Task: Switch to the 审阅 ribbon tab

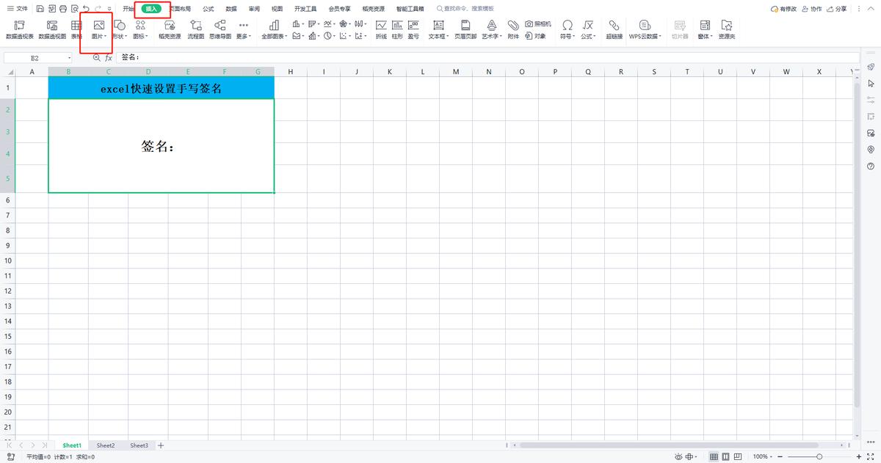Action: 254,9
